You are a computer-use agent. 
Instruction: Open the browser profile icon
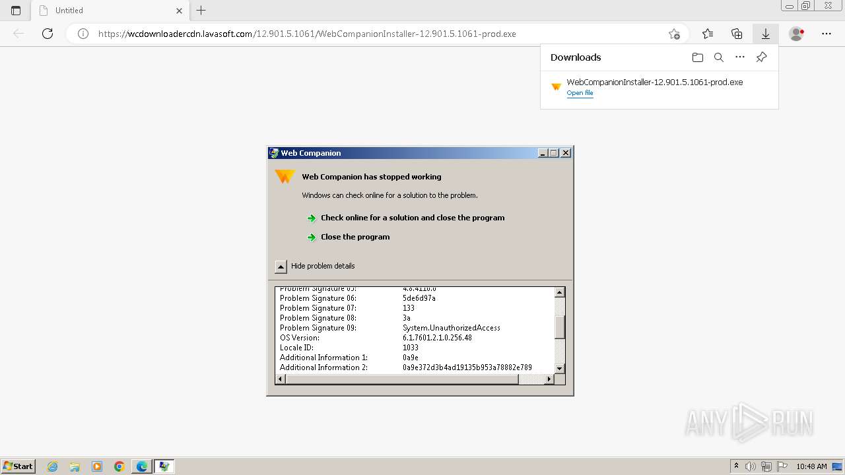(797, 34)
